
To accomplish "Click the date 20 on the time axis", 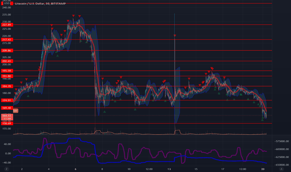I will [263, 169].
